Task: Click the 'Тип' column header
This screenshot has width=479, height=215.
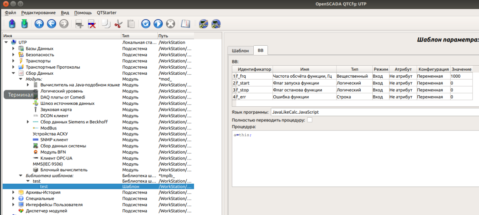Action: pyautogui.click(x=138, y=36)
